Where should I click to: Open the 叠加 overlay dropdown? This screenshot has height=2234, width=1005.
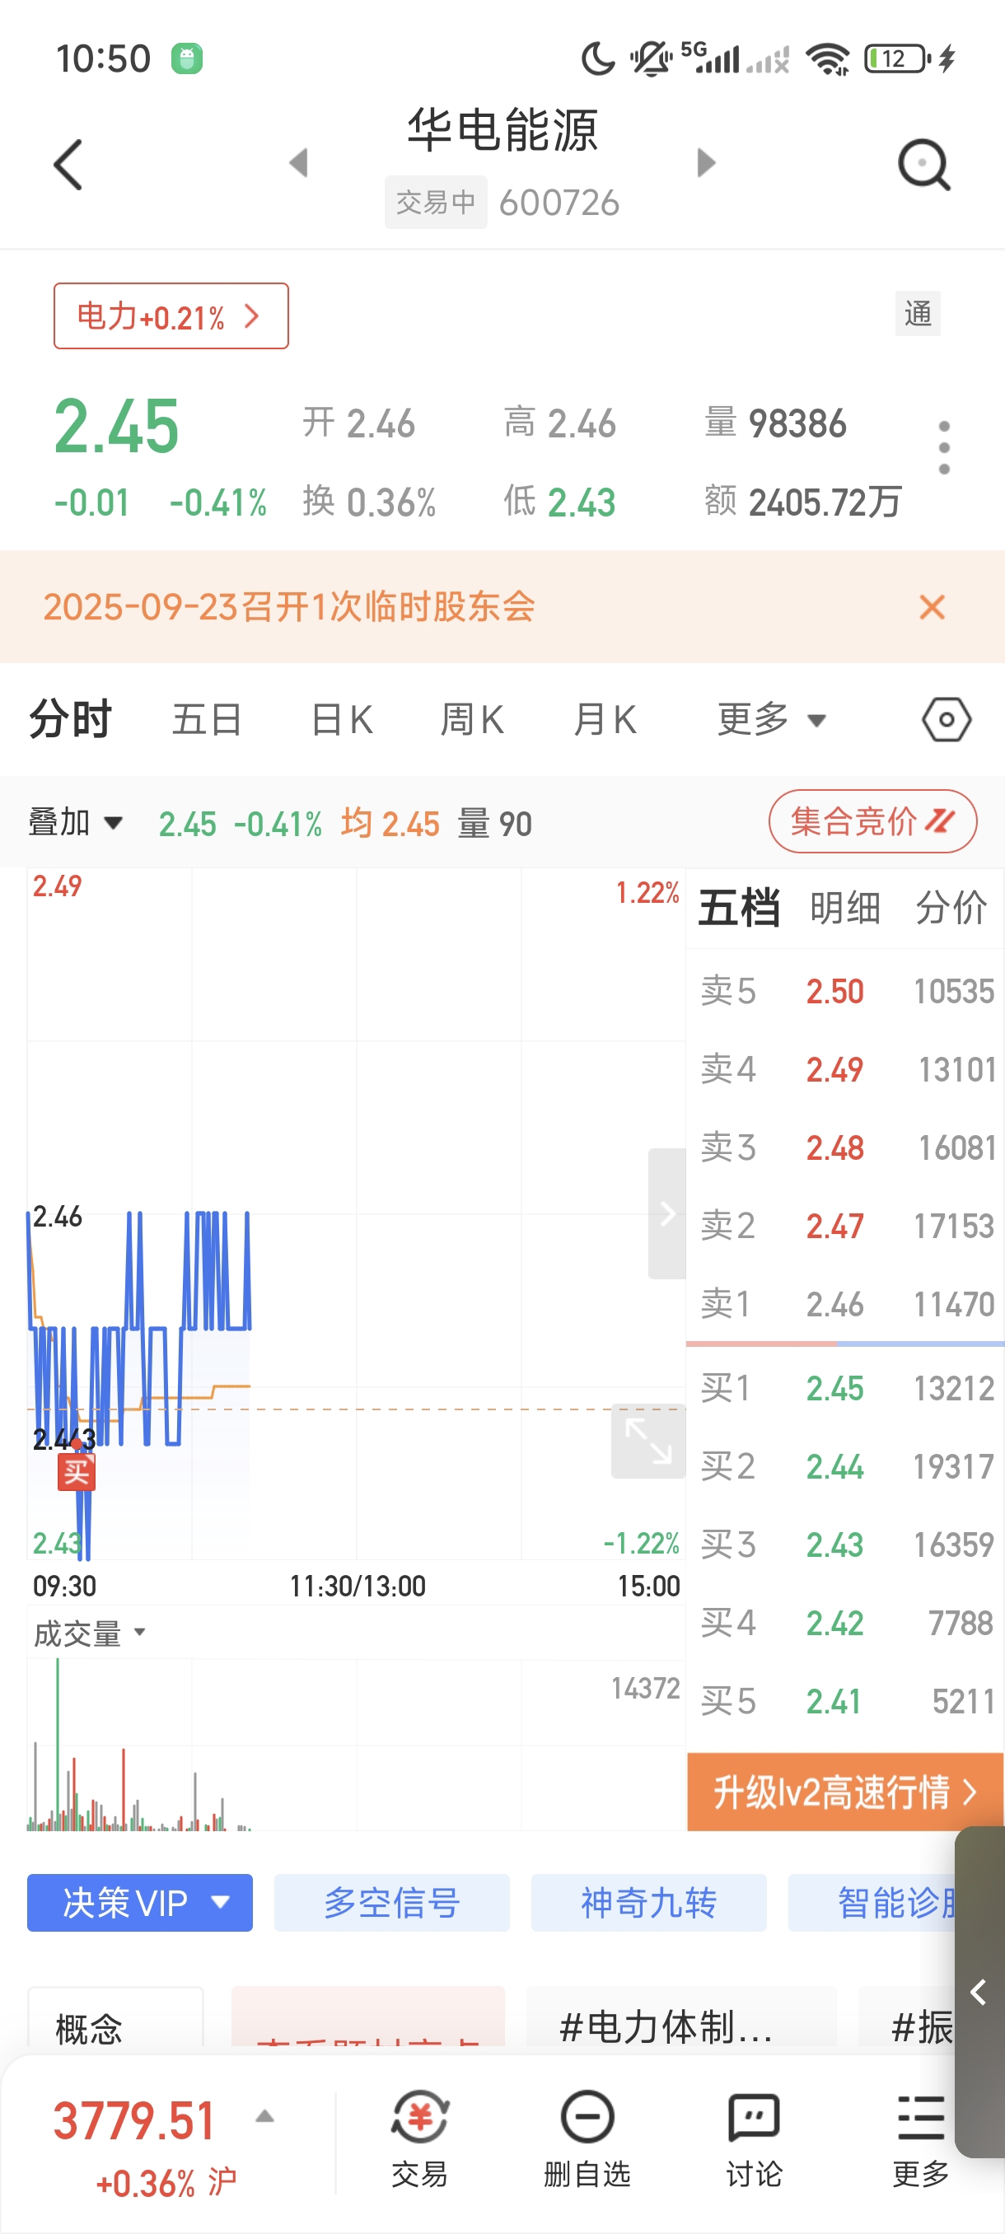pyautogui.click(x=76, y=821)
